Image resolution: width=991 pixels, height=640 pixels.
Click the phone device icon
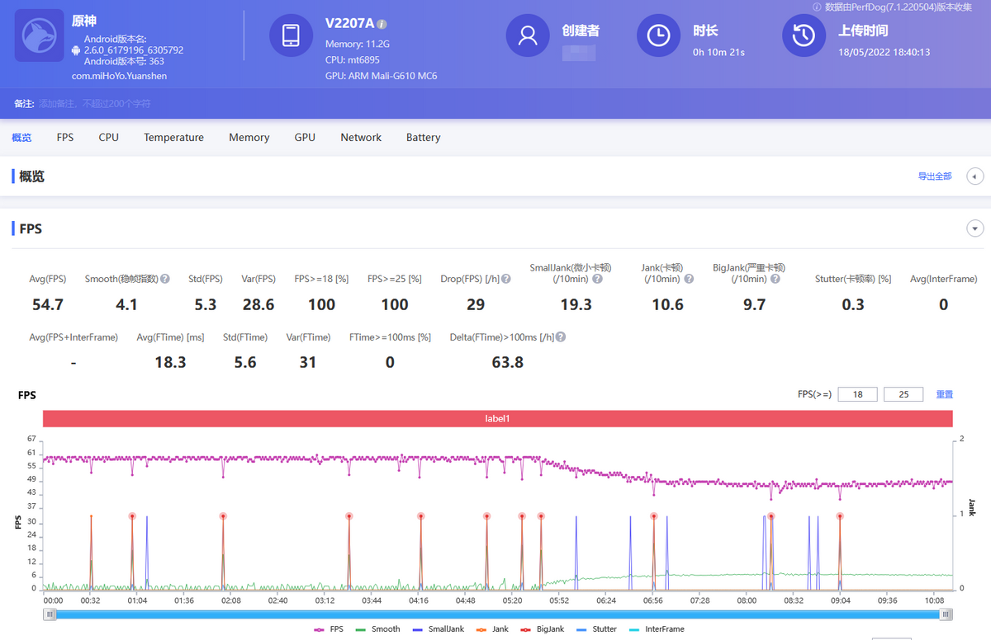pos(291,35)
